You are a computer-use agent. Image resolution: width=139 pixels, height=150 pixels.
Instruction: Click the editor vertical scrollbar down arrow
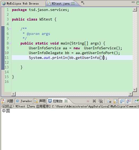[x=134, y=90]
